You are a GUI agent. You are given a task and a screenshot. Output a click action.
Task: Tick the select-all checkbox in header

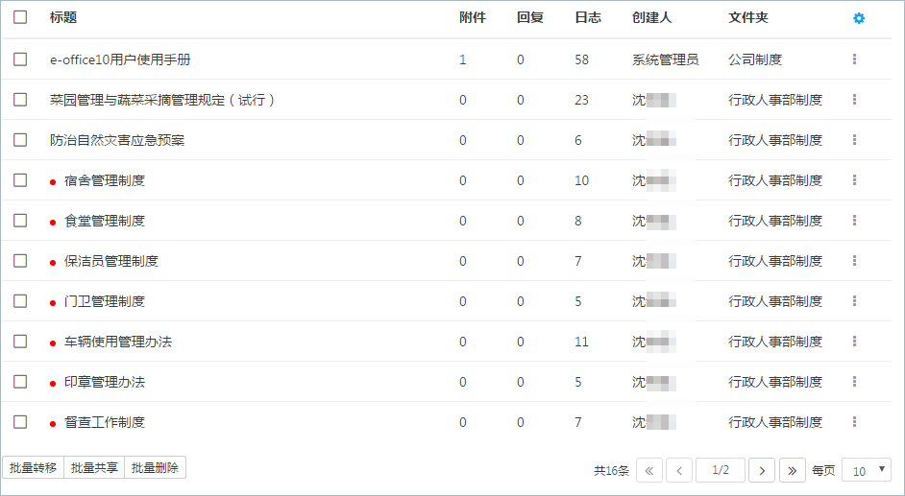[20, 16]
